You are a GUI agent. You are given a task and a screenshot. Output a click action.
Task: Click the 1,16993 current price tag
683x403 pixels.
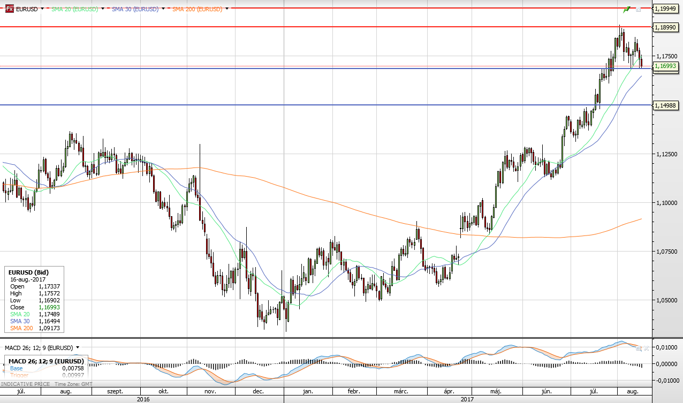click(x=665, y=66)
